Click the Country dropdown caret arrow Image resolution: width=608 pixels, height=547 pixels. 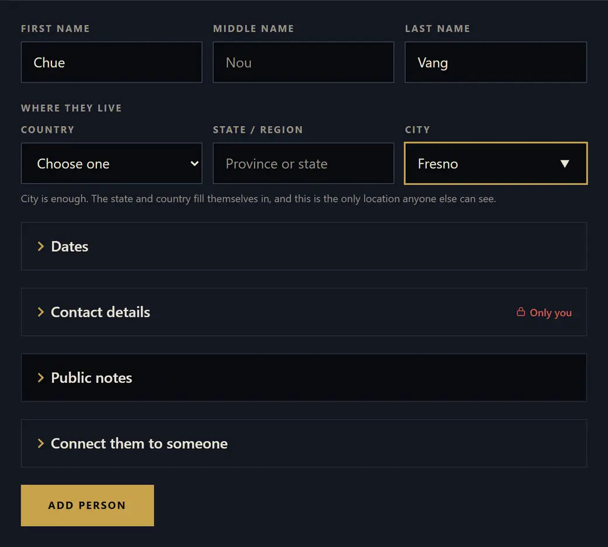pyautogui.click(x=195, y=164)
